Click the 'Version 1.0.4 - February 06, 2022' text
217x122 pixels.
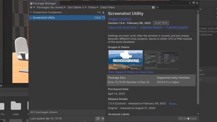pos(129,23)
